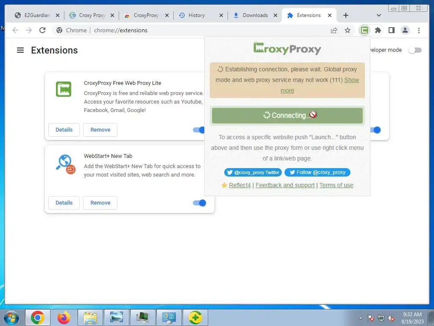Show hidden tray icons arrow
The height and width of the screenshot is (326, 434).
[360, 318]
